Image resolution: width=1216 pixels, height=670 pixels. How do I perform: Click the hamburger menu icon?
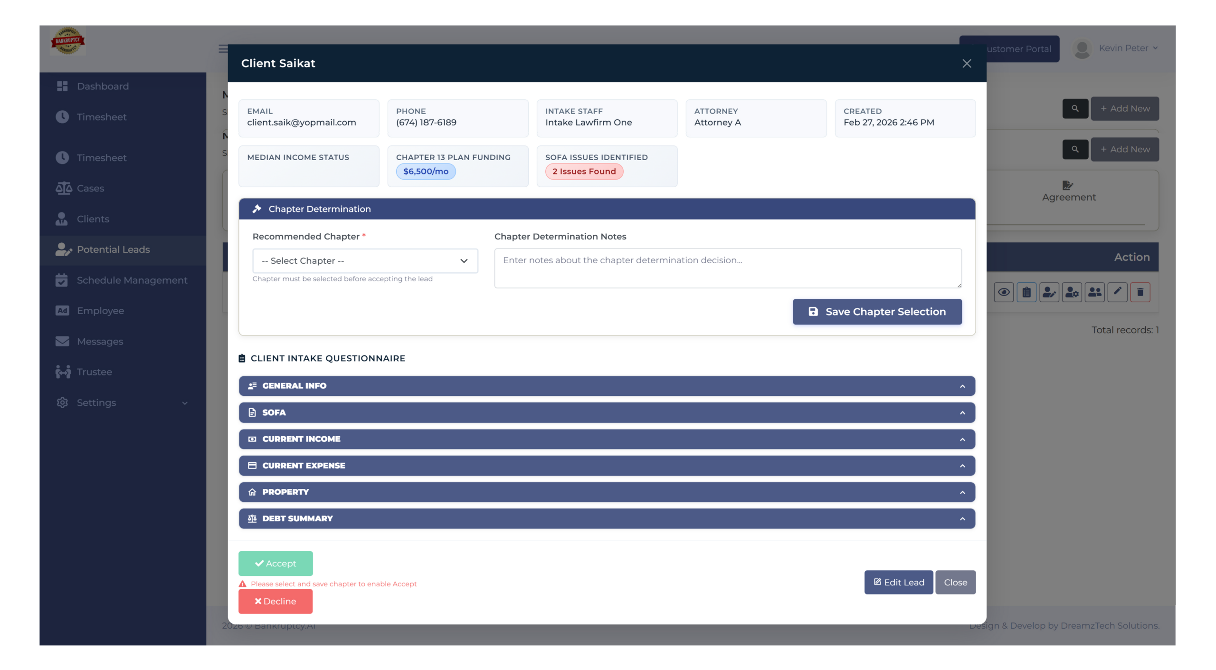[x=223, y=49]
